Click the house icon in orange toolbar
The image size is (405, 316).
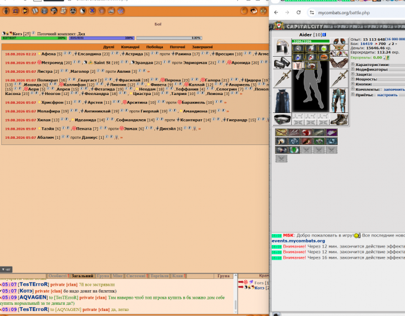pyautogui.click(x=244, y=11)
